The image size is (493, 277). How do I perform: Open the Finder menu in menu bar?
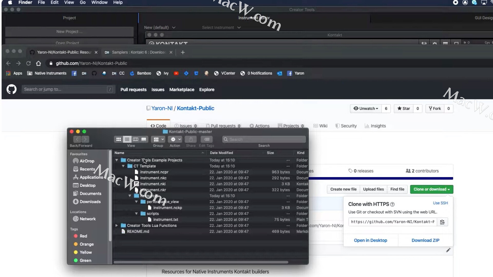[x=25, y=2]
